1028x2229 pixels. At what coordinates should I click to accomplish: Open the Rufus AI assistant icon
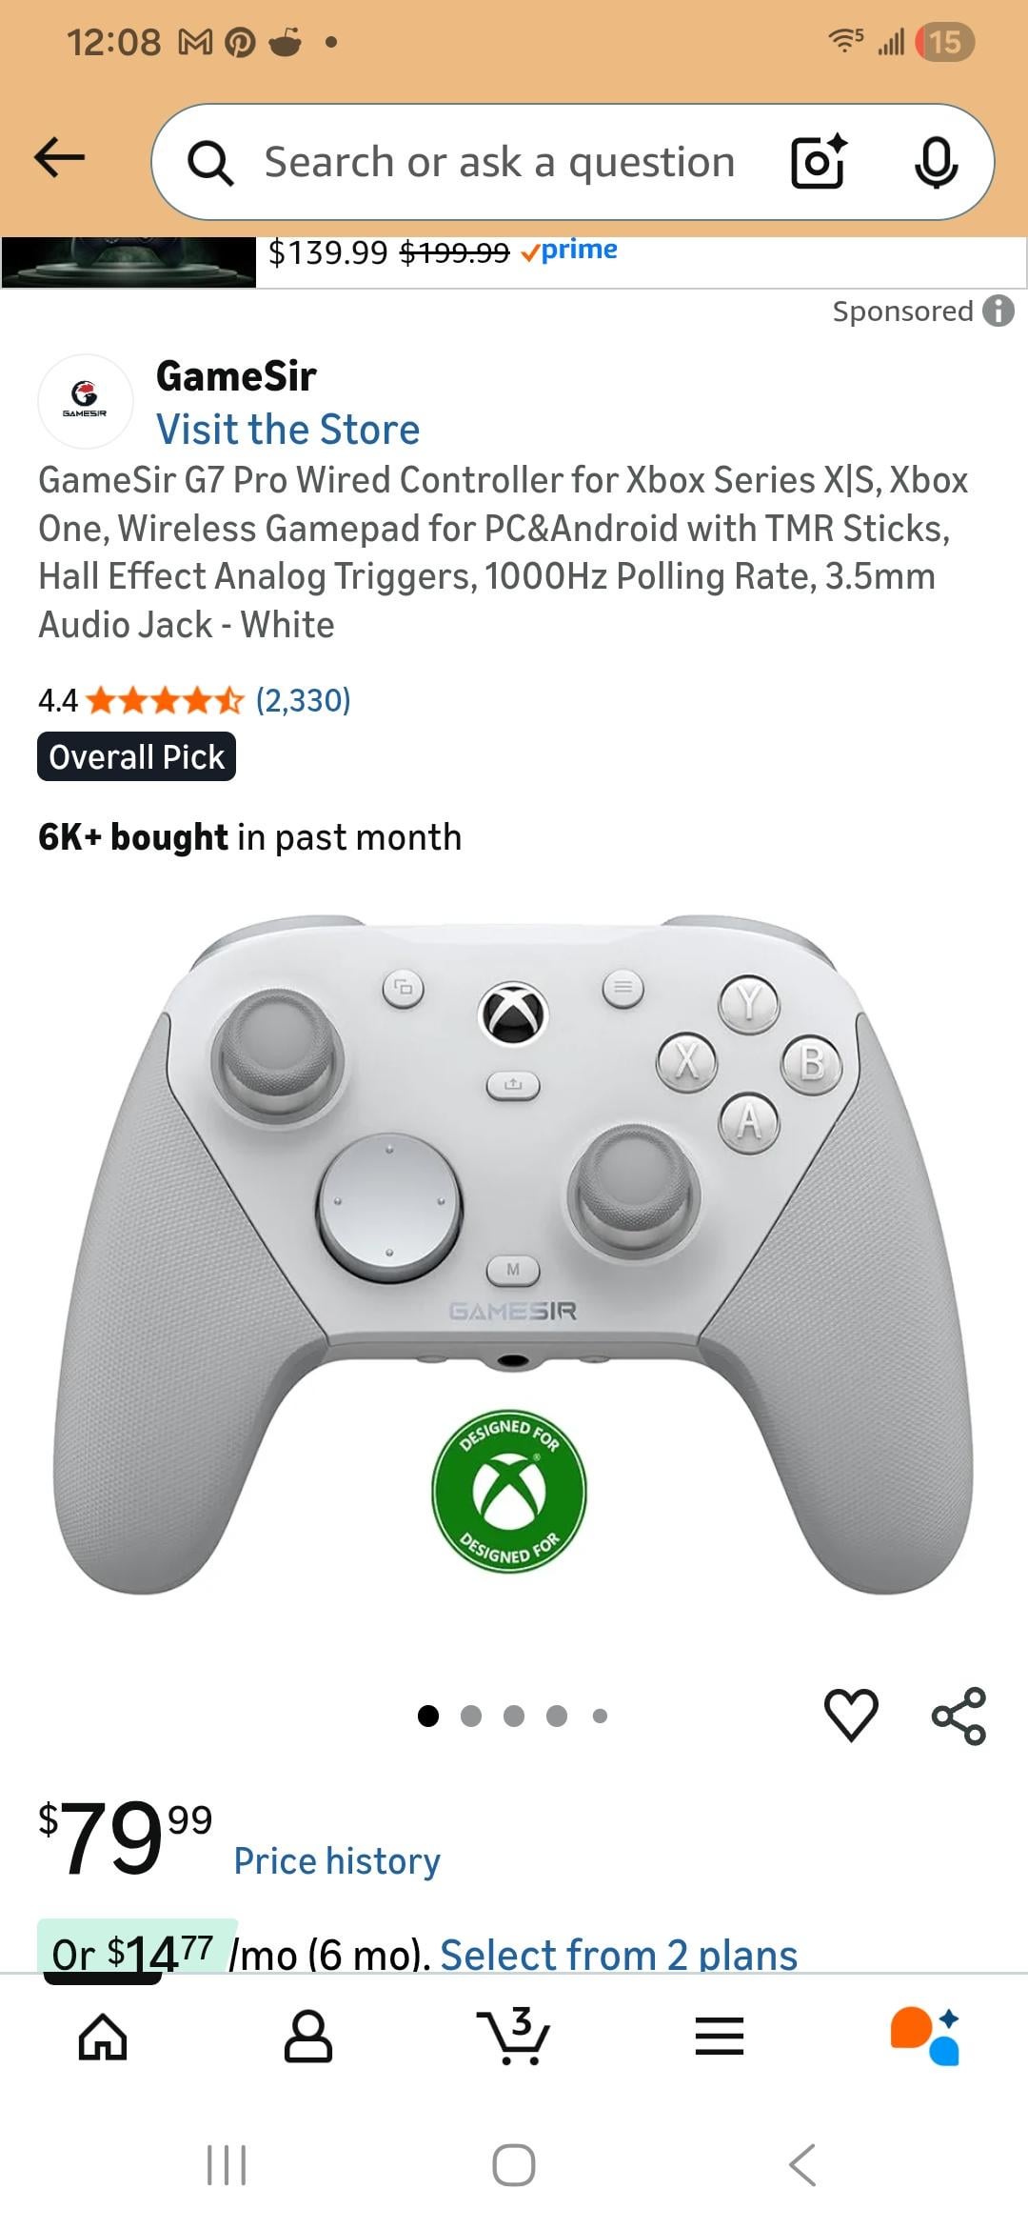click(x=925, y=2037)
